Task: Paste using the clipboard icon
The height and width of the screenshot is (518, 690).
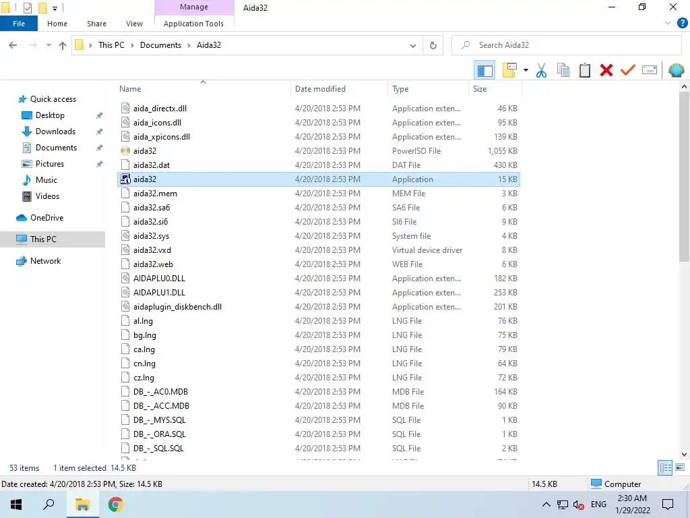Action: pos(584,70)
